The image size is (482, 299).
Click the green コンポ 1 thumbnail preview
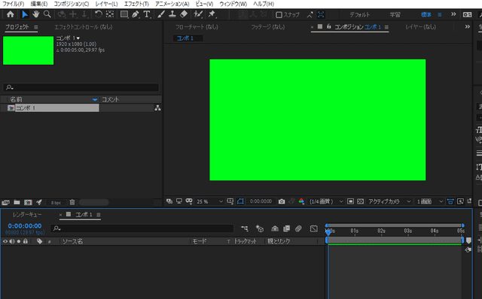pyautogui.click(x=29, y=50)
